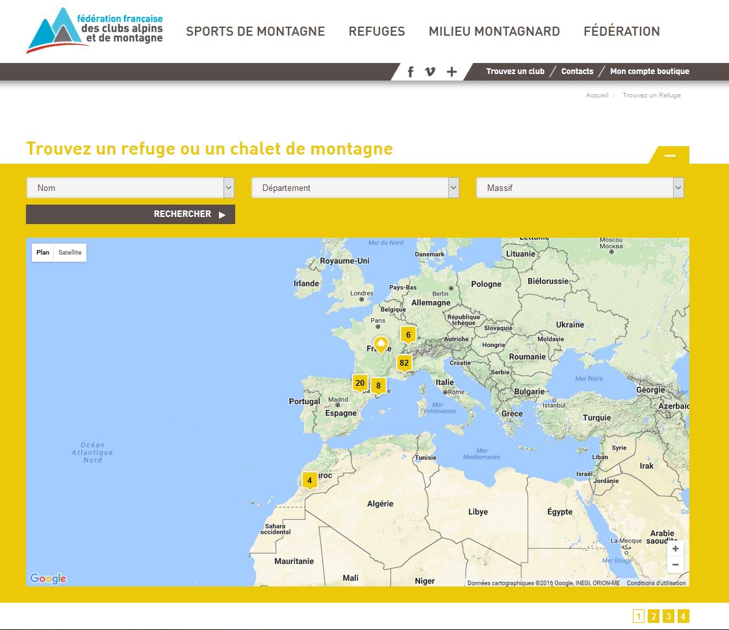This screenshot has height=630, width=729.
Task: Click the Rechercher button
Action: (x=131, y=214)
